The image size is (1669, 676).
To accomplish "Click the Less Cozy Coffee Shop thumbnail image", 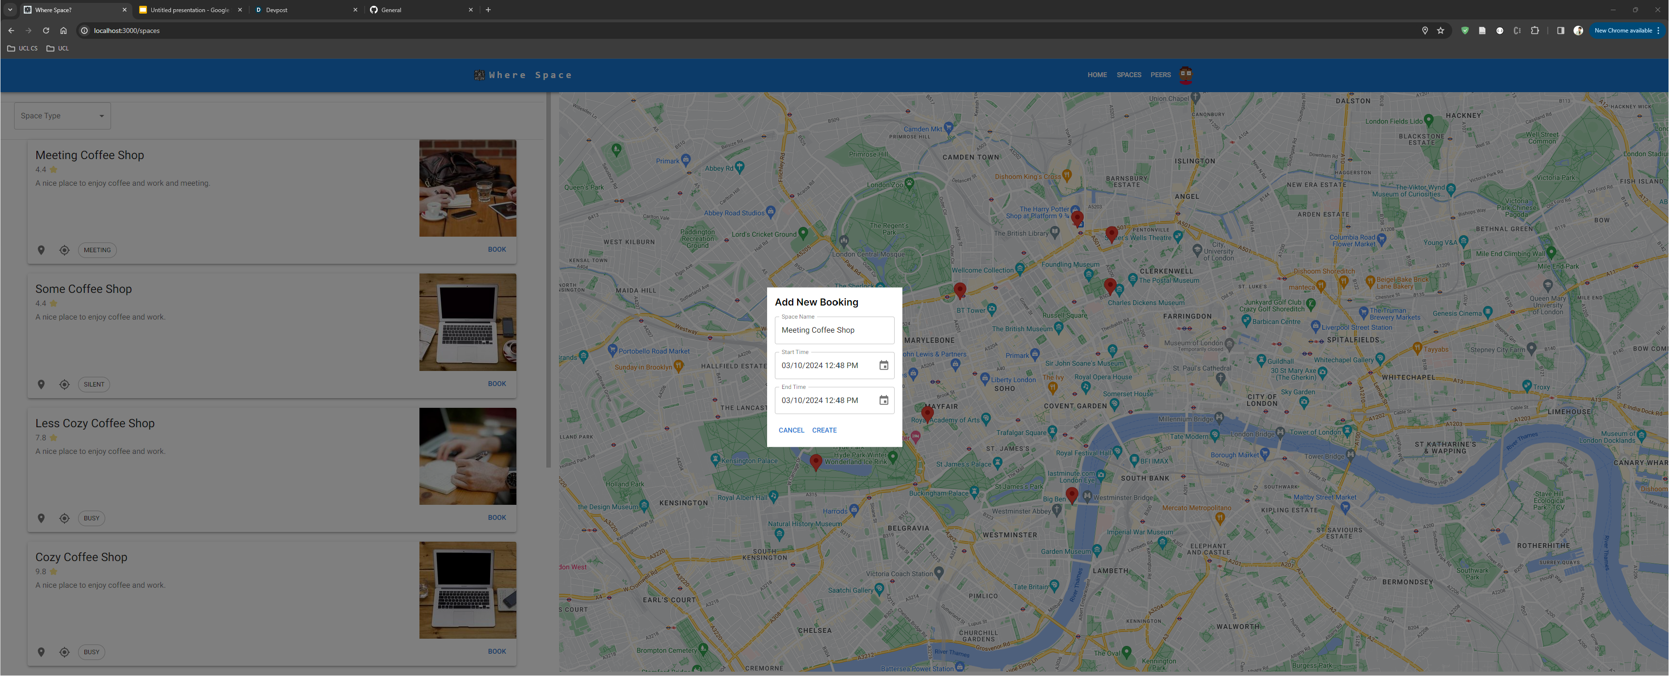I will [x=467, y=456].
